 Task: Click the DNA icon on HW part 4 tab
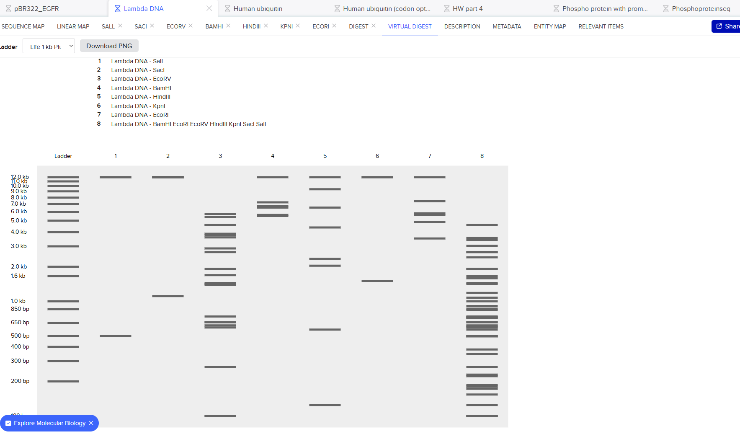(x=447, y=8)
